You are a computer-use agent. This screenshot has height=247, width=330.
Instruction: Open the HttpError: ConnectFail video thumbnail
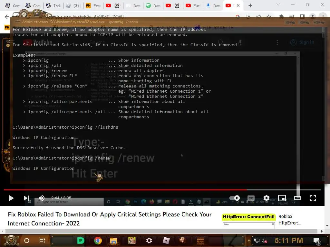click(x=248, y=221)
